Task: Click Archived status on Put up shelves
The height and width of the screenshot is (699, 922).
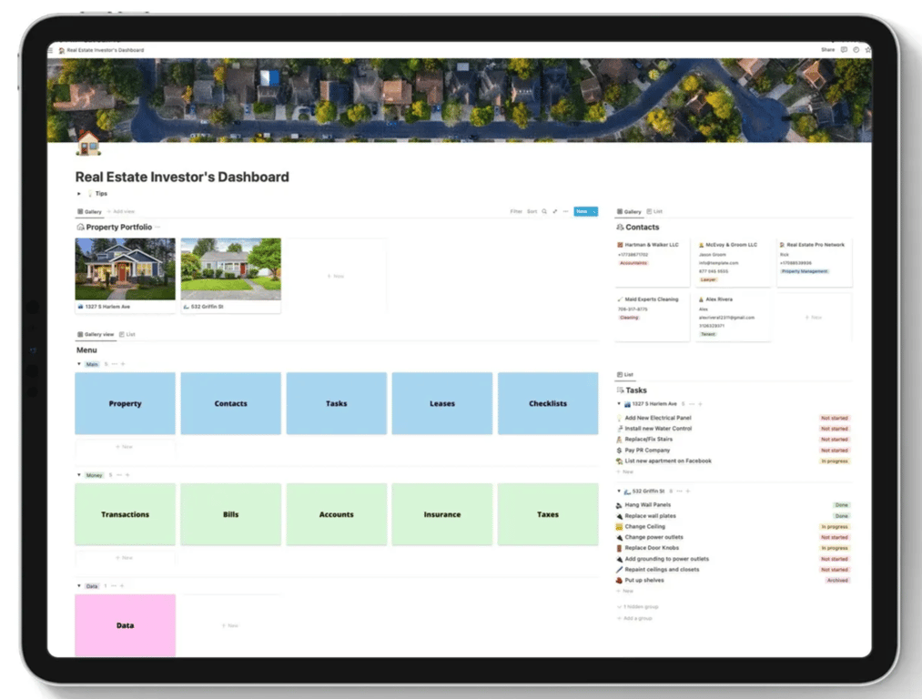Action: pyautogui.click(x=837, y=581)
